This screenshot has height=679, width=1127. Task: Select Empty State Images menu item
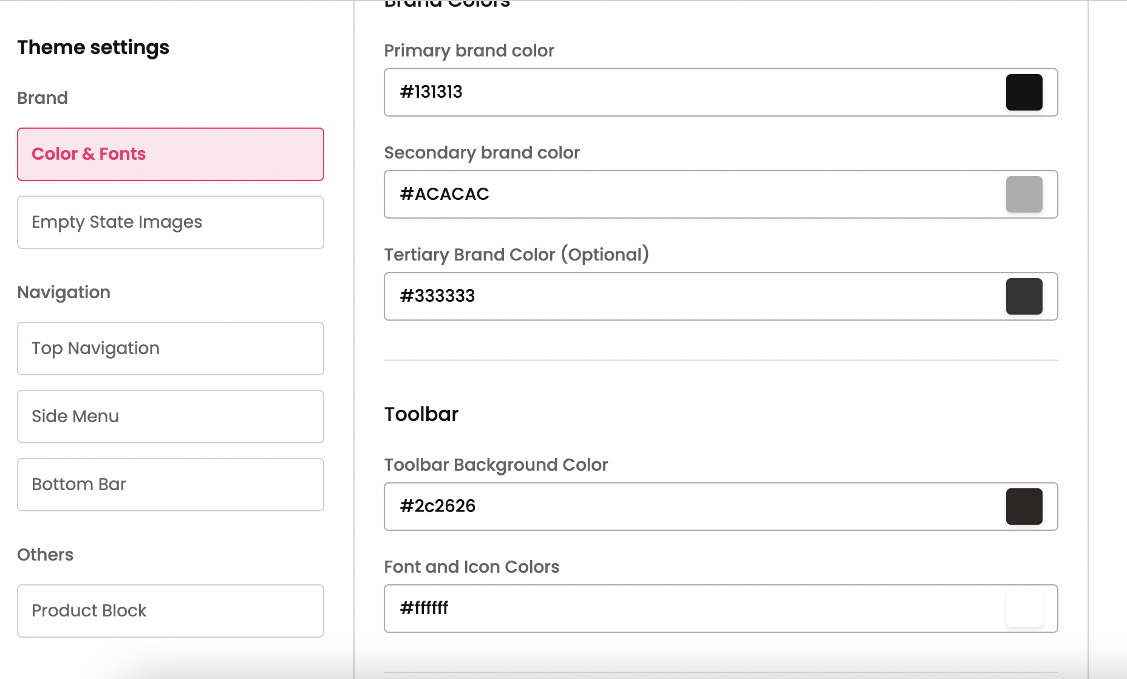point(170,222)
